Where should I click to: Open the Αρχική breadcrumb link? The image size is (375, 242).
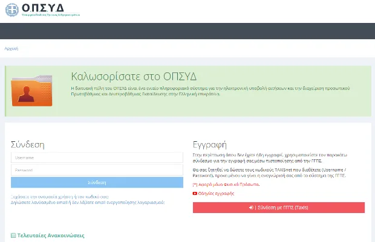click(11, 48)
